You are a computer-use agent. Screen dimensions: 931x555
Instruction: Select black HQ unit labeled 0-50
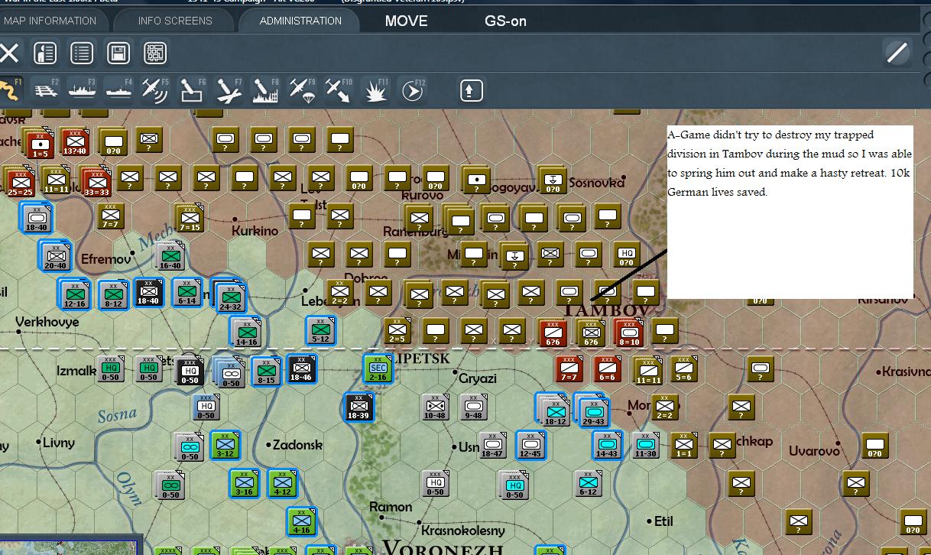click(189, 371)
